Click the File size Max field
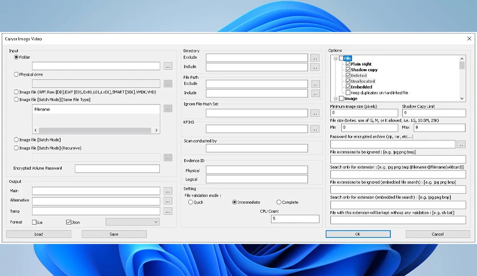The width and height of the screenshot is (477, 276). click(x=439, y=127)
